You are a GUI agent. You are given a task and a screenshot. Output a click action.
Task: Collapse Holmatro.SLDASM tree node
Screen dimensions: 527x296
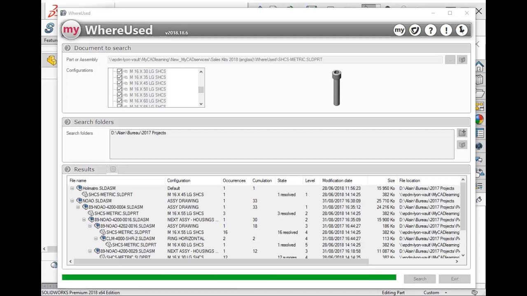click(72, 188)
